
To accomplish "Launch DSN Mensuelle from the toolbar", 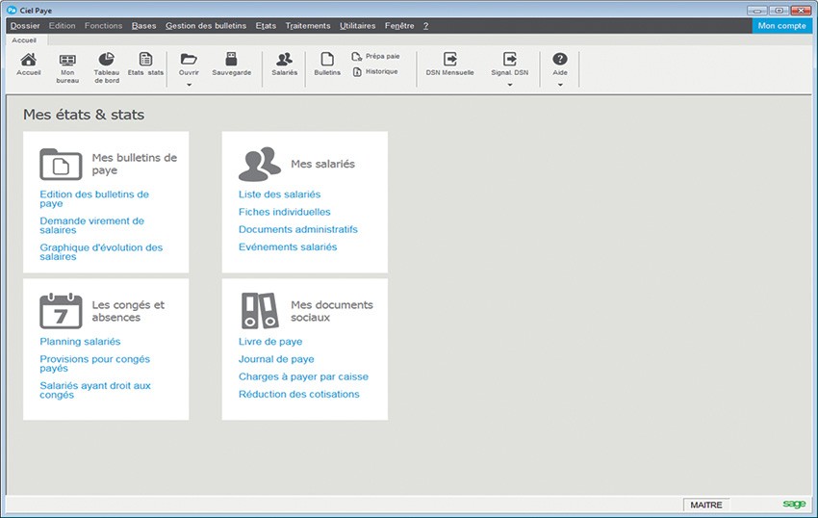I will (x=449, y=61).
